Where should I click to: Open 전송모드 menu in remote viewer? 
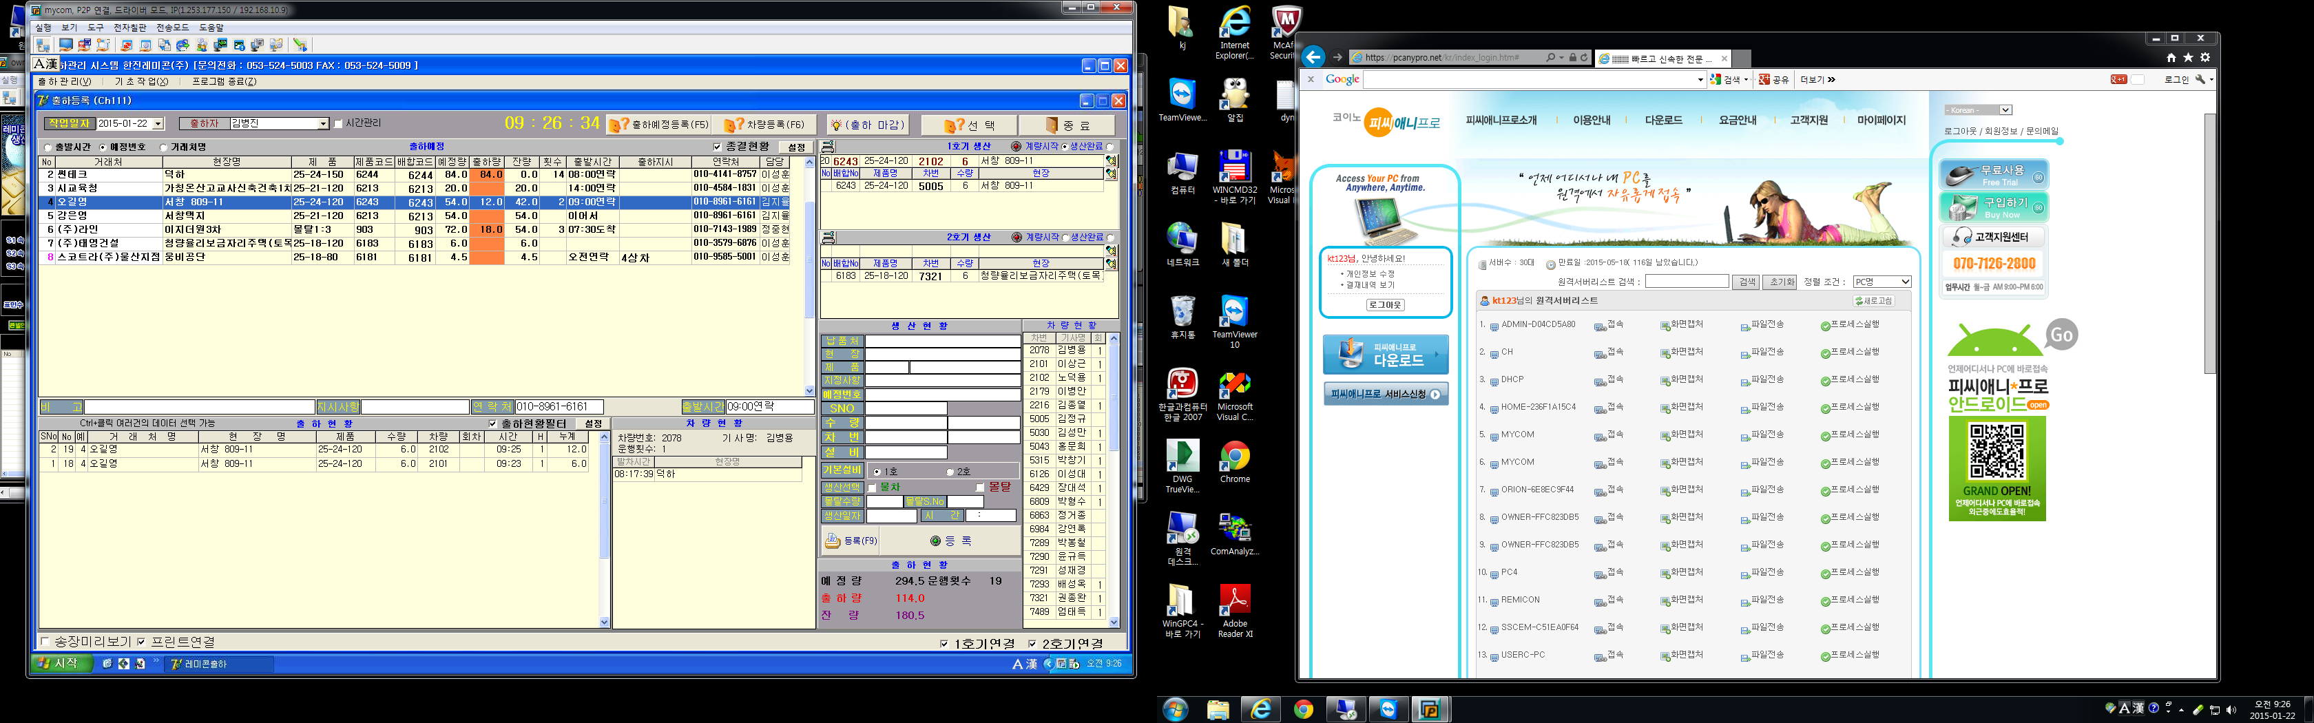click(172, 28)
